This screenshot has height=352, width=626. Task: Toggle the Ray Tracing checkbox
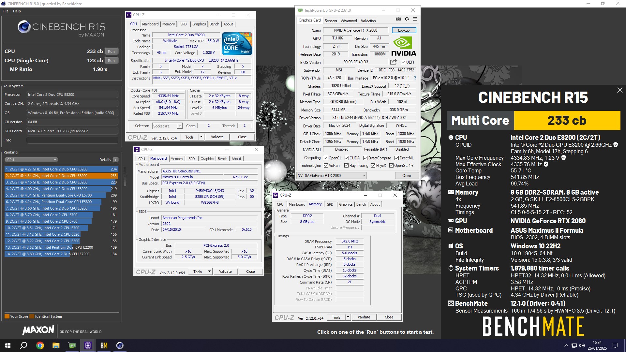tap(346, 166)
